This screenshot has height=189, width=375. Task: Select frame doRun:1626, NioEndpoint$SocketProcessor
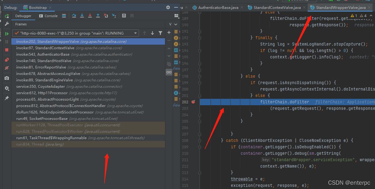click(x=88, y=112)
